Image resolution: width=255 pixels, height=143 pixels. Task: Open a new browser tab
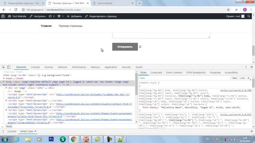tap(139, 3)
